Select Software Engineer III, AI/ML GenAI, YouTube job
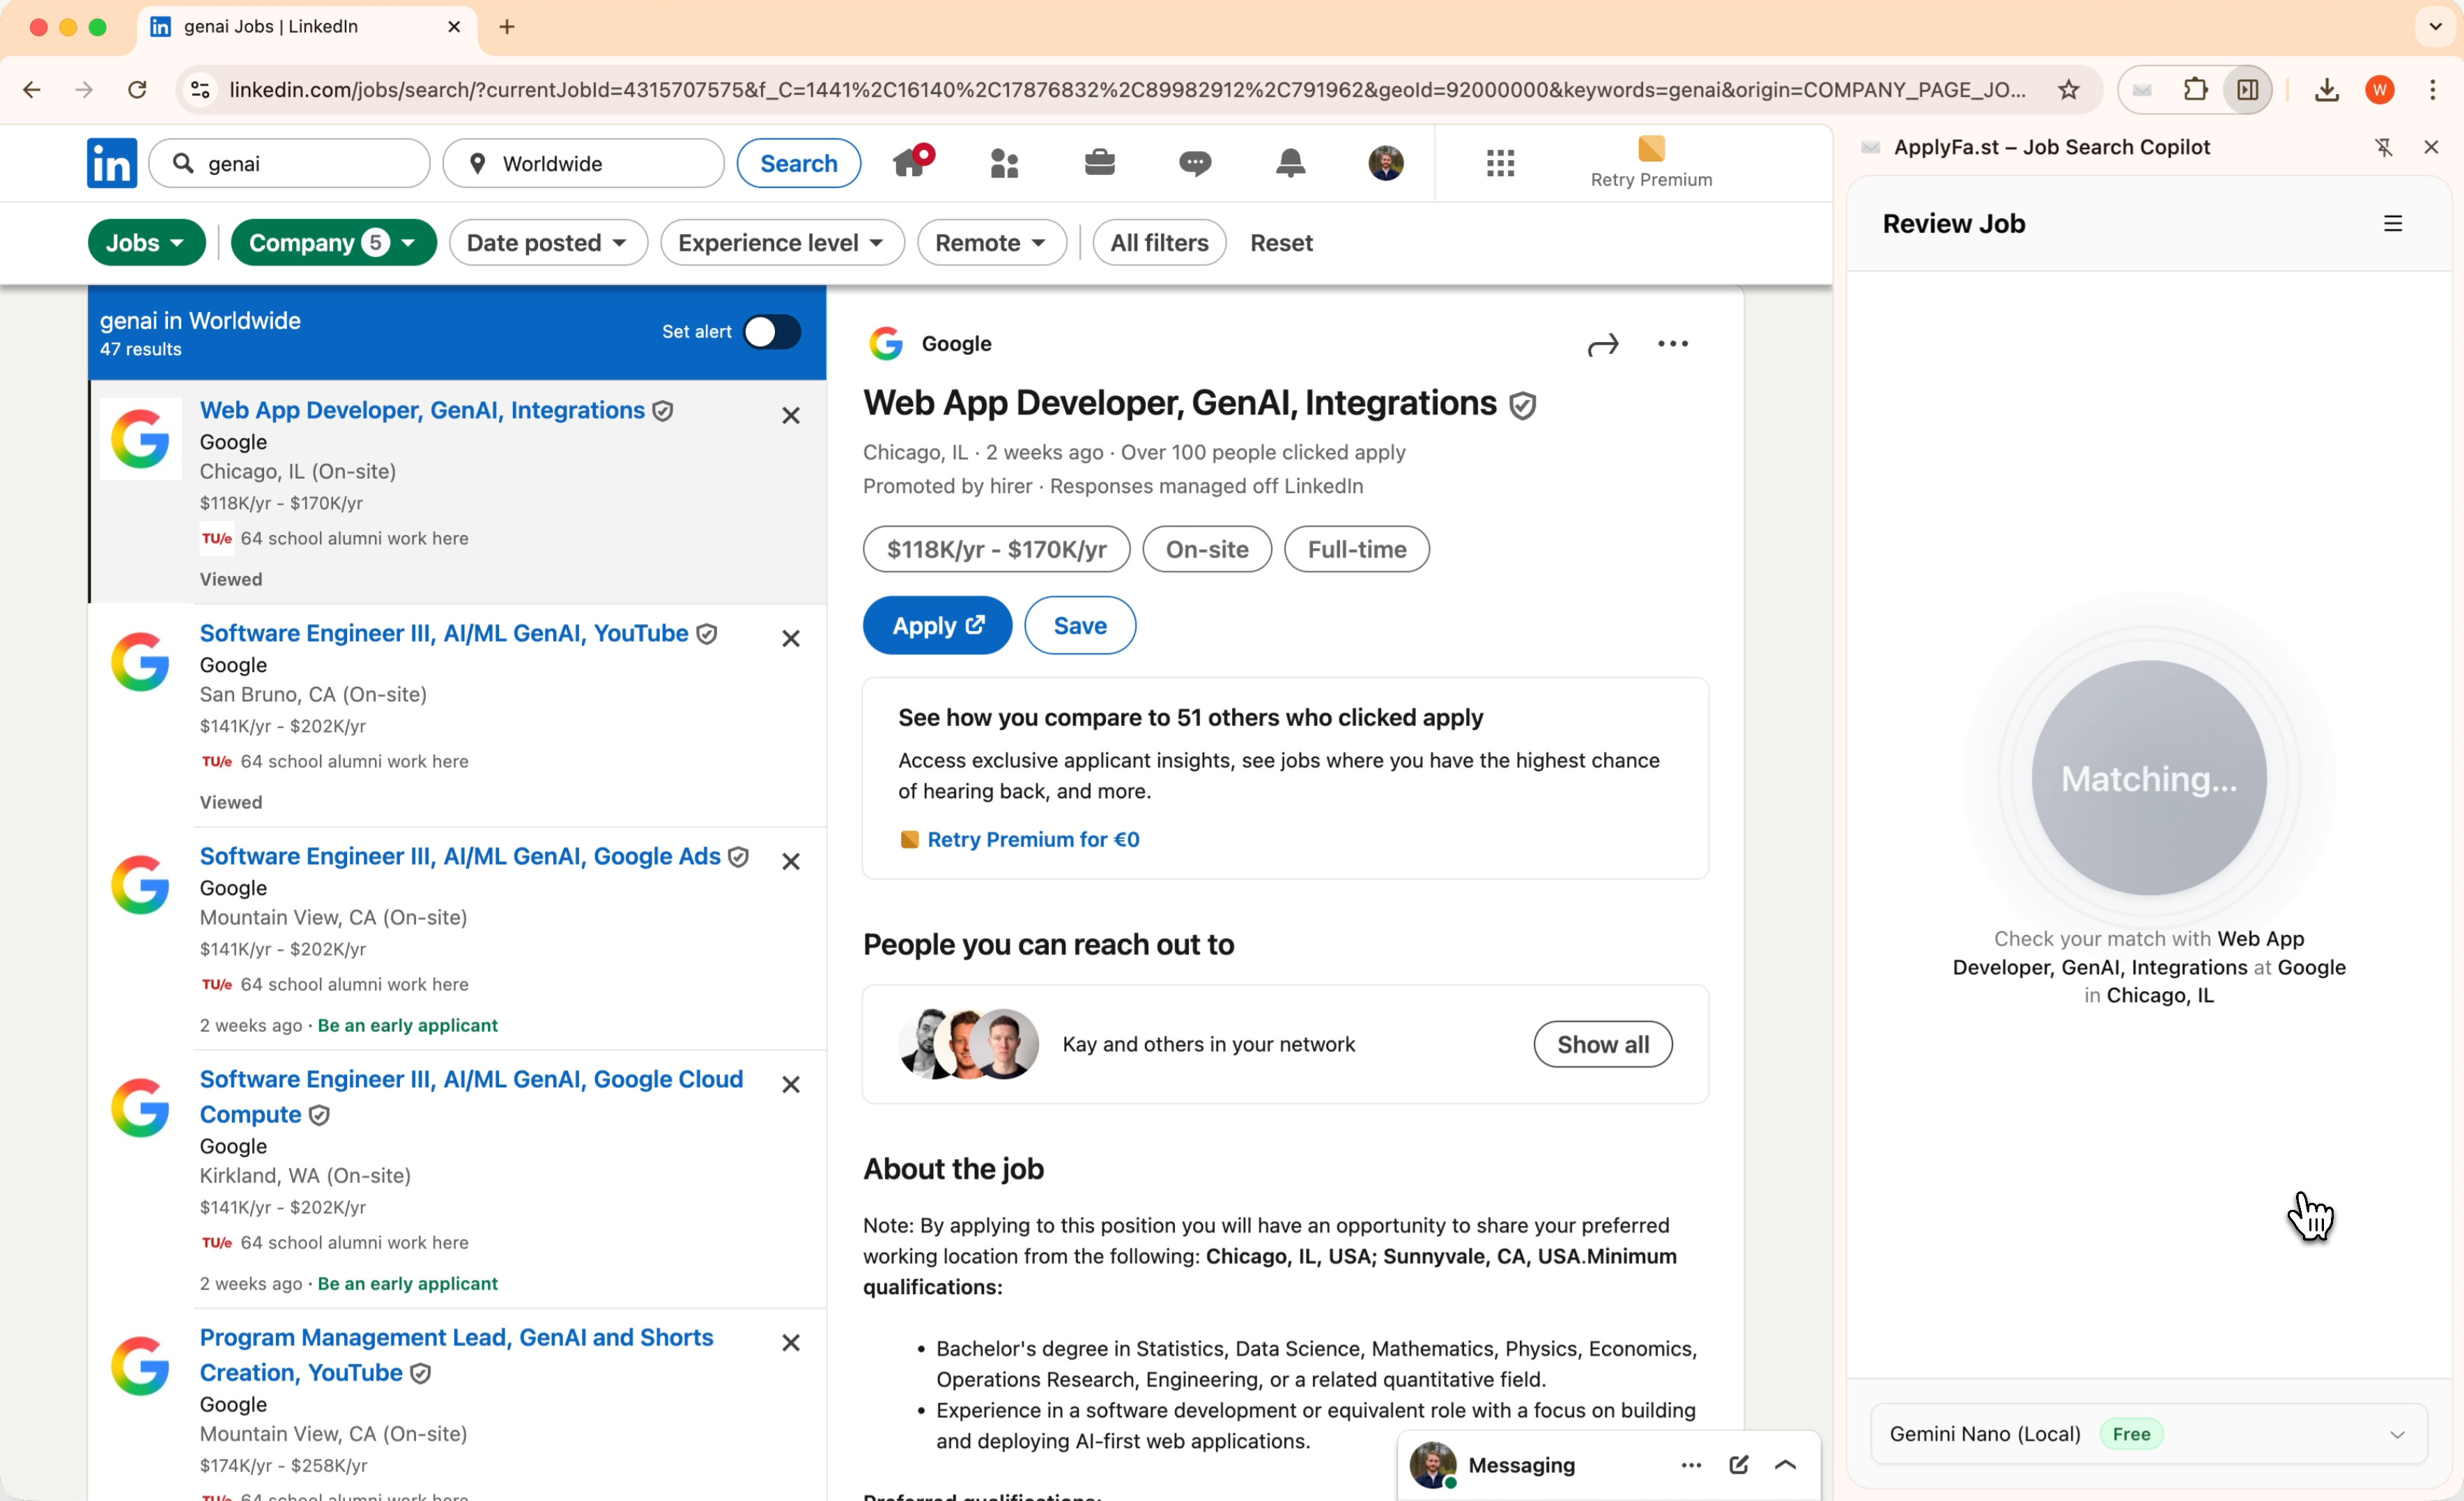This screenshot has width=2464, height=1501. (444, 634)
